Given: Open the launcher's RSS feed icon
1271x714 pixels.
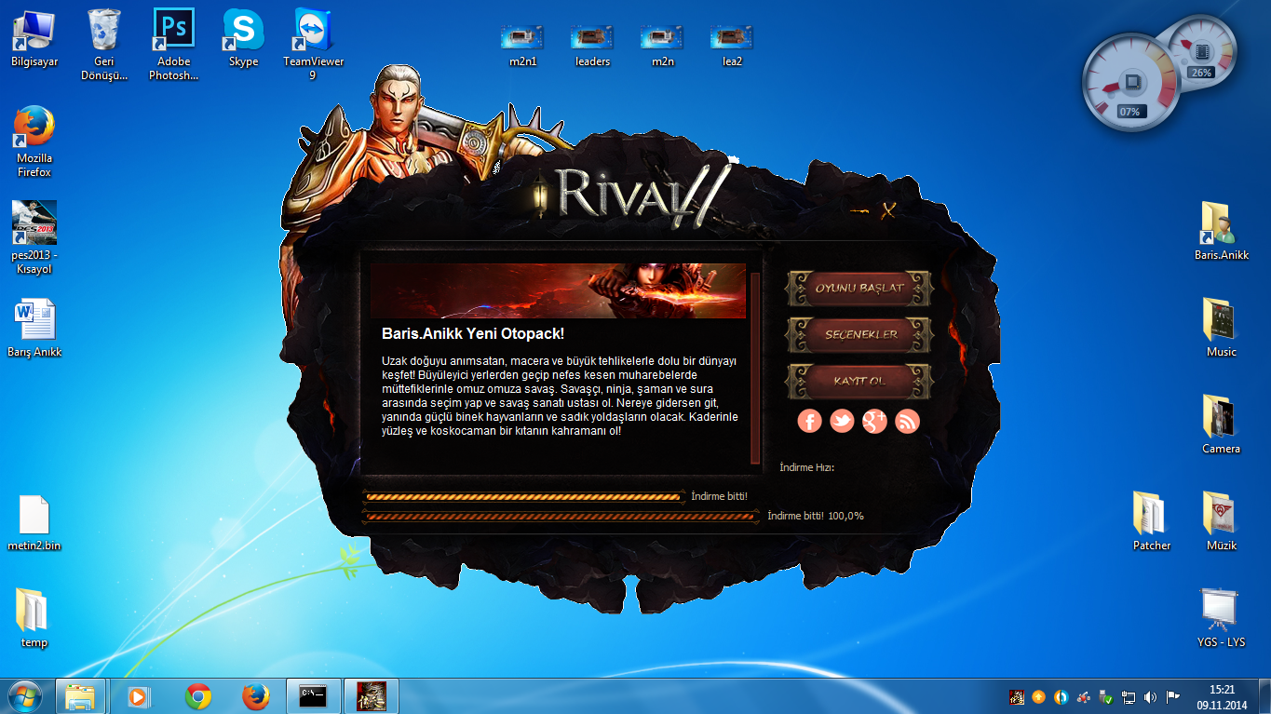Looking at the screenshot, I should [x=907, y=421].
